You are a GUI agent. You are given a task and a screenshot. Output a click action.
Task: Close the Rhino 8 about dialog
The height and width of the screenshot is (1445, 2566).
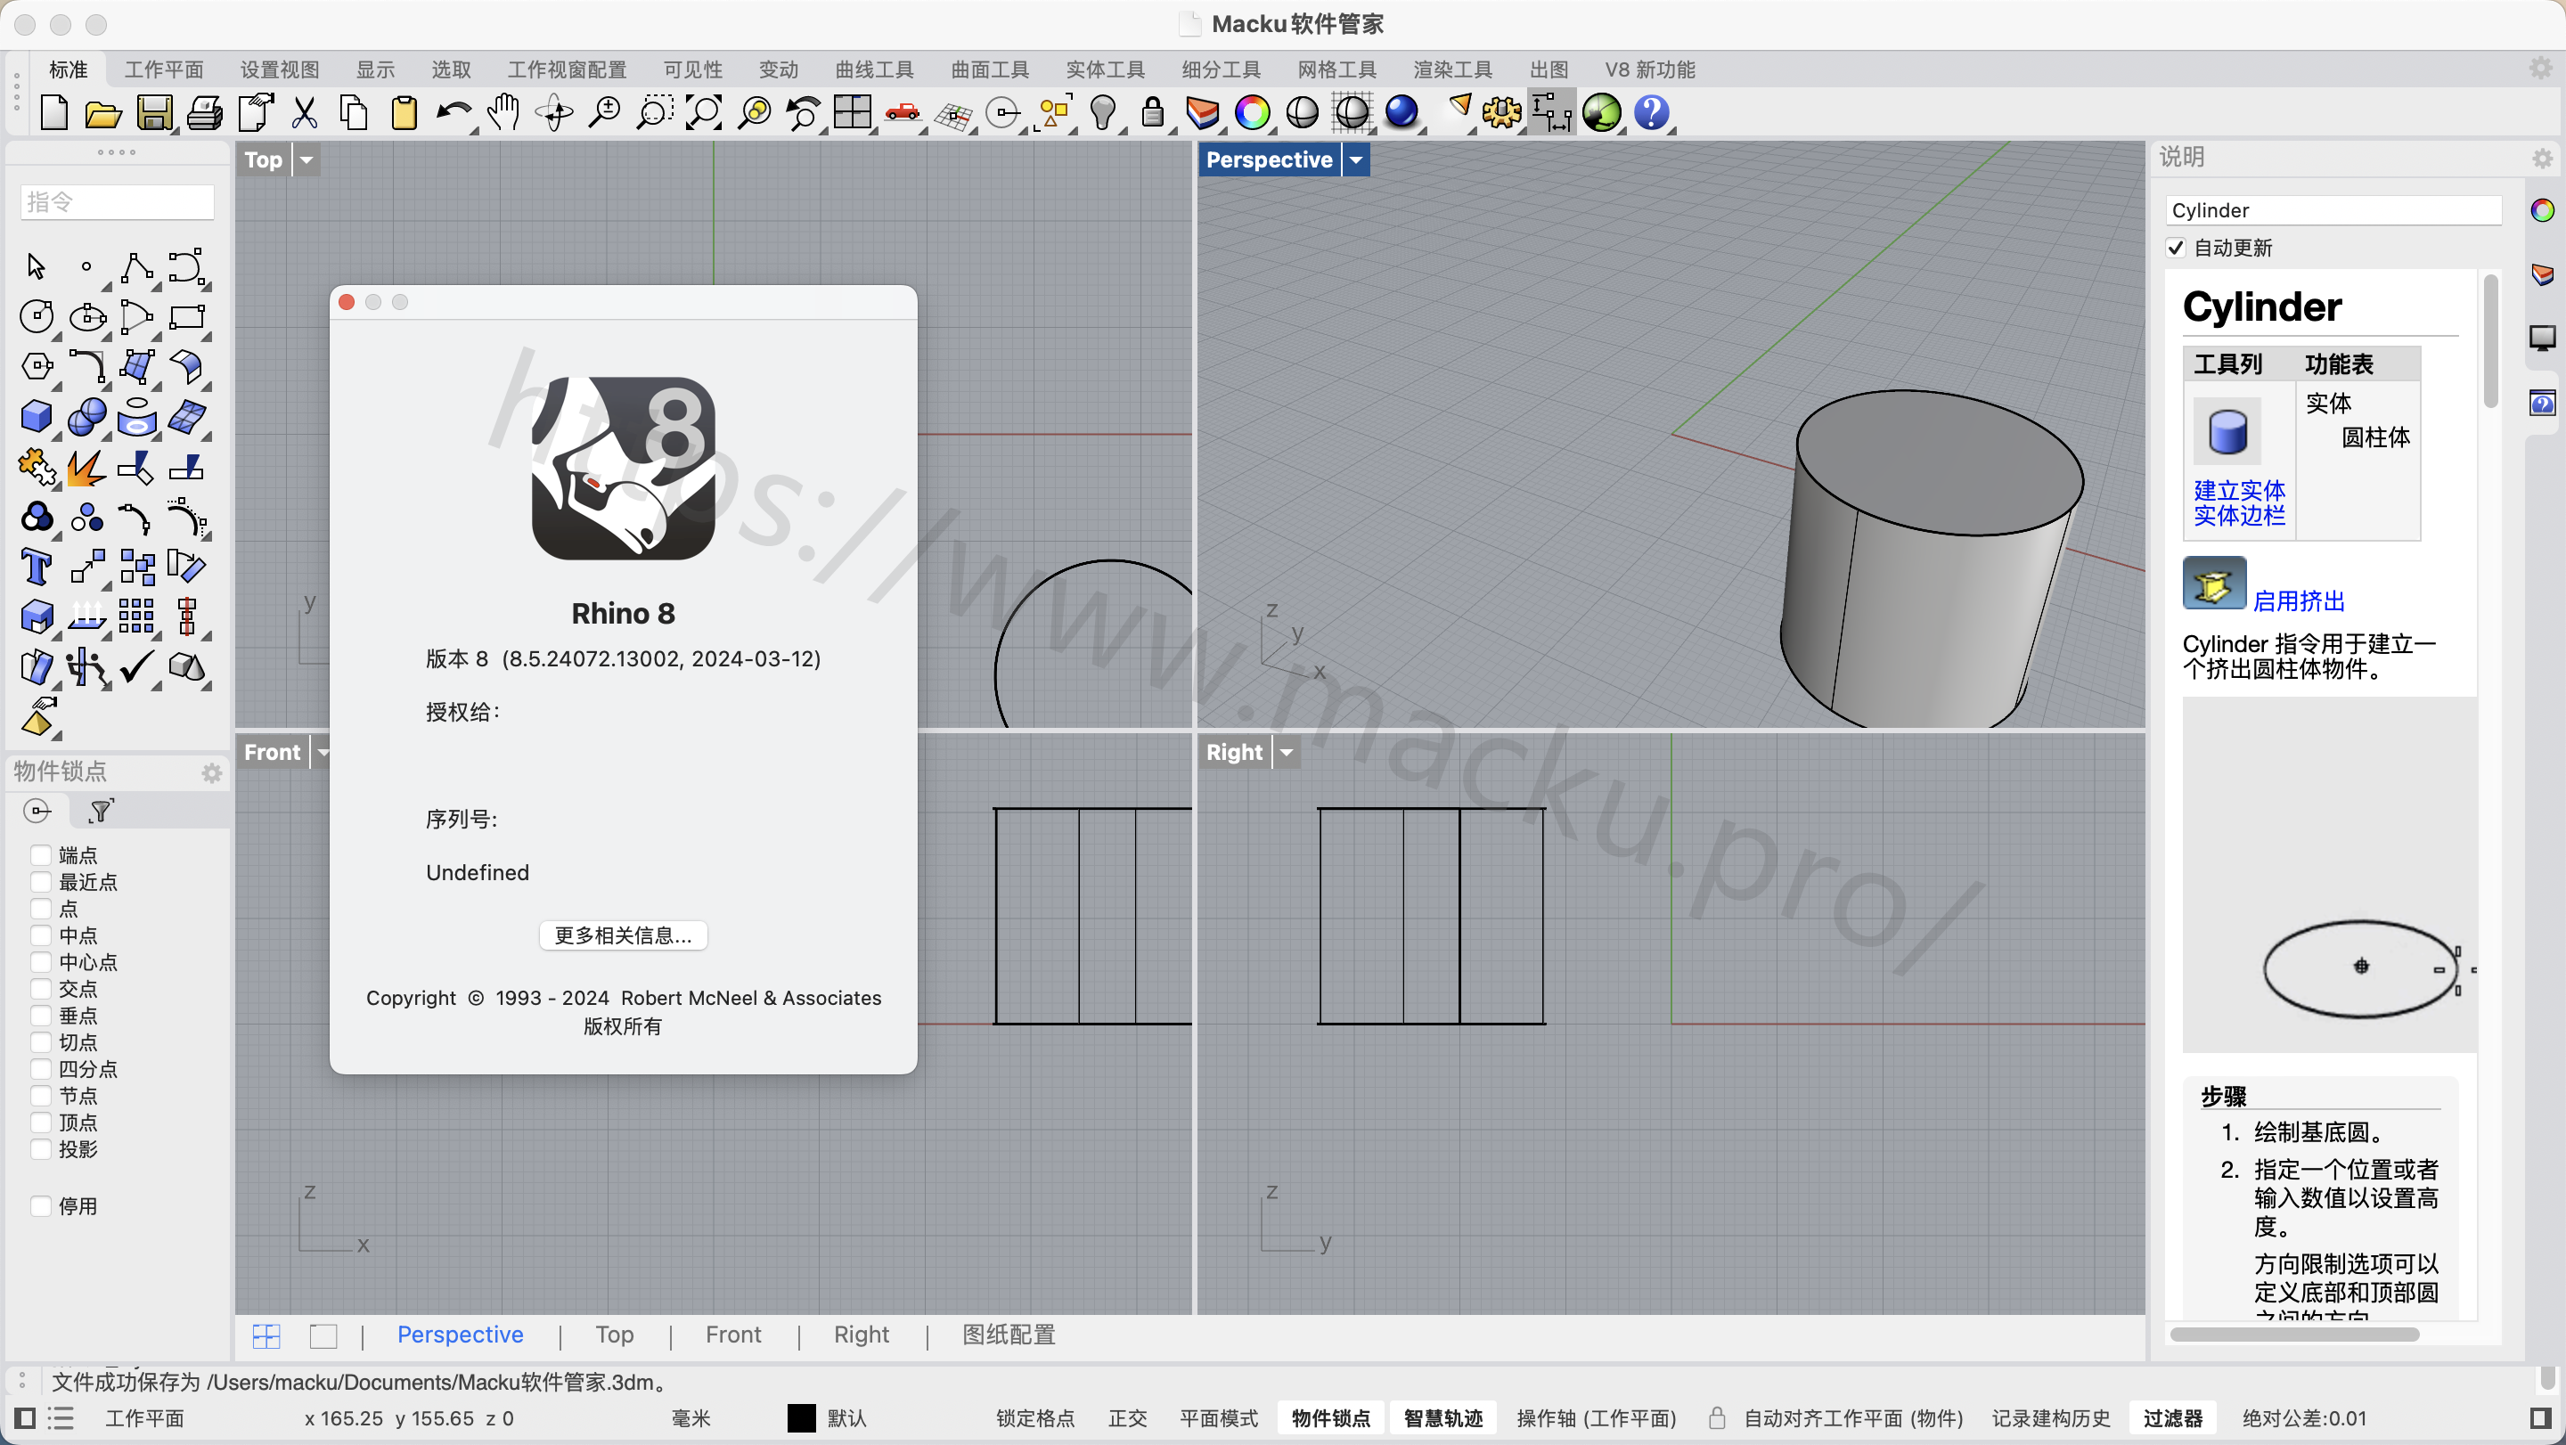point(347,302)
